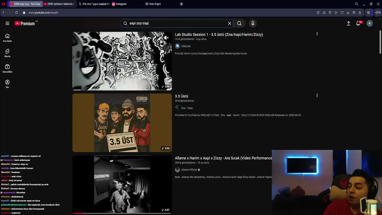Switch to Sahibisin Kalbimin tab
This screenshot has height=215, width=382.
coord(59,4)
